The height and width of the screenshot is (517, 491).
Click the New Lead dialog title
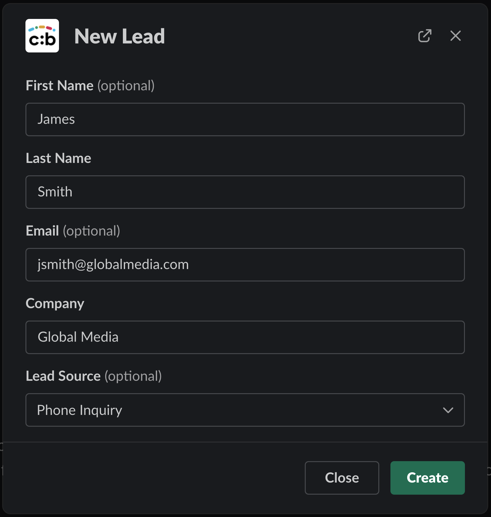(119, 36)
